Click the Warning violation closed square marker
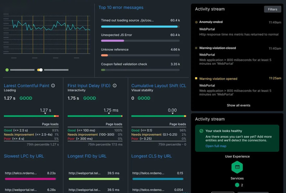 (x=196, y=48)
